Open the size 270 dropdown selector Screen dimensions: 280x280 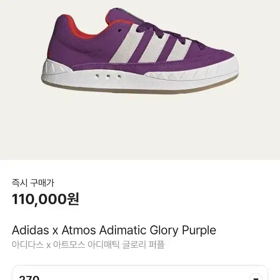point(140,273)
